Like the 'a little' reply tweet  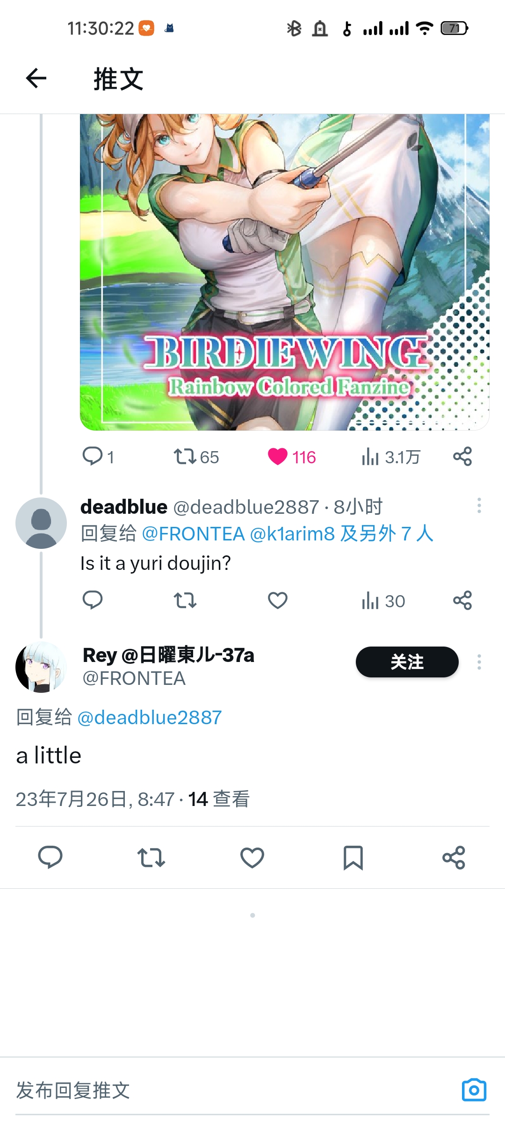click(252, 857)
